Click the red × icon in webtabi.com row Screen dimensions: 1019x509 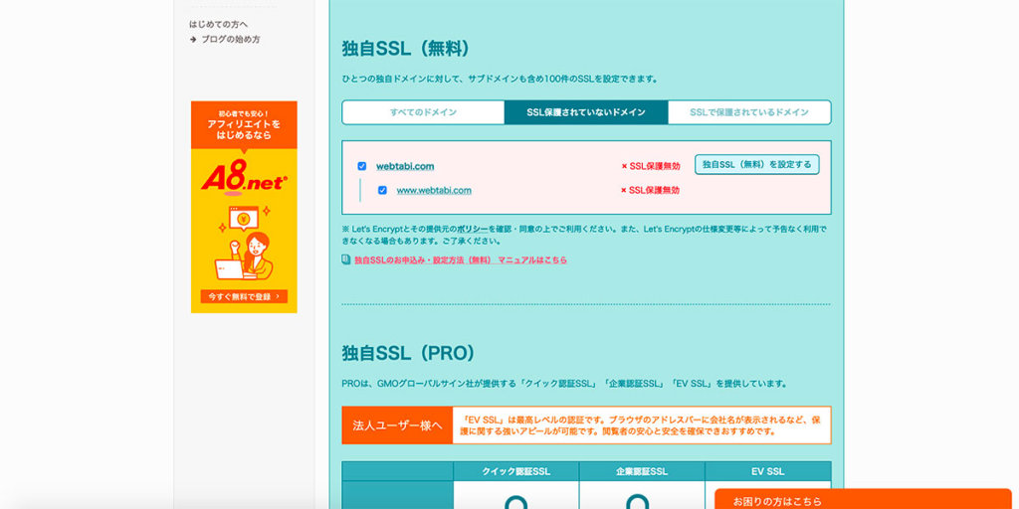624,166
